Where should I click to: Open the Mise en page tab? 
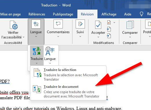(x=10, y=14)
